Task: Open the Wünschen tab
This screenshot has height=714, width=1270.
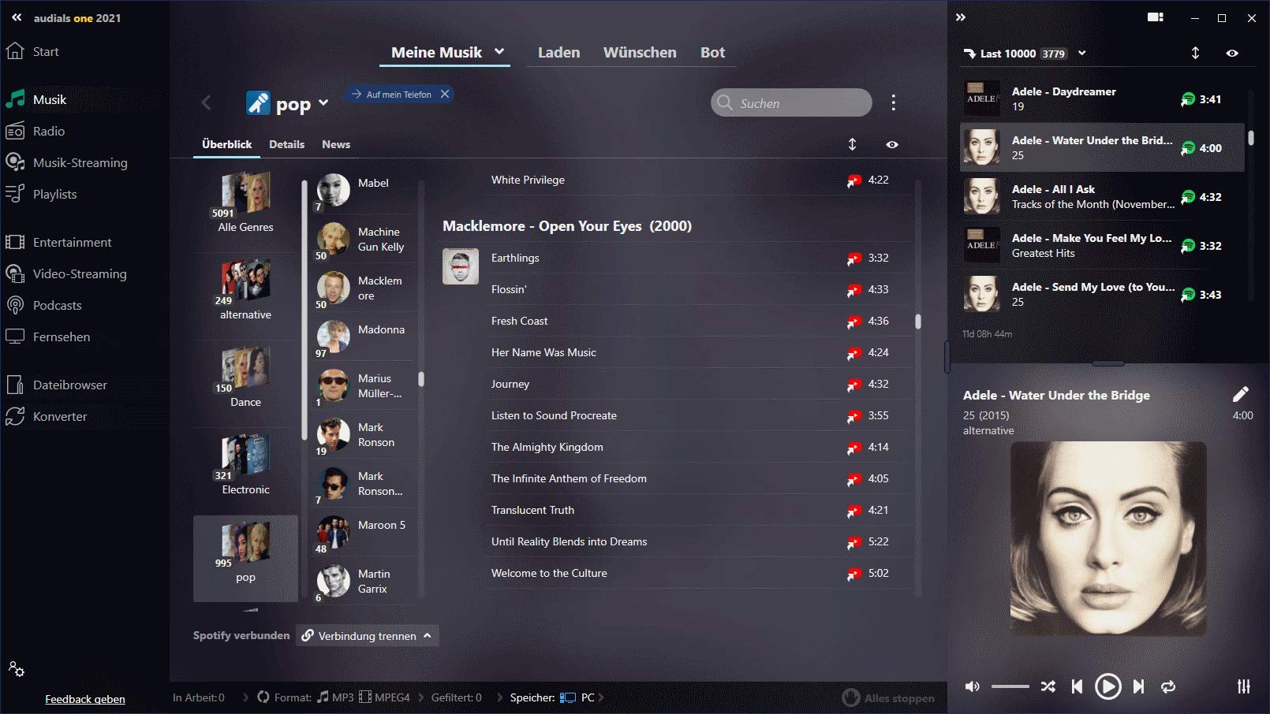Action: click(640, 52)
